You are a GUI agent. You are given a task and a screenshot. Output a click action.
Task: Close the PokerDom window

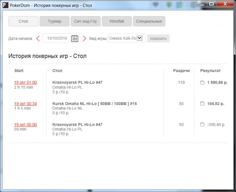225,4
